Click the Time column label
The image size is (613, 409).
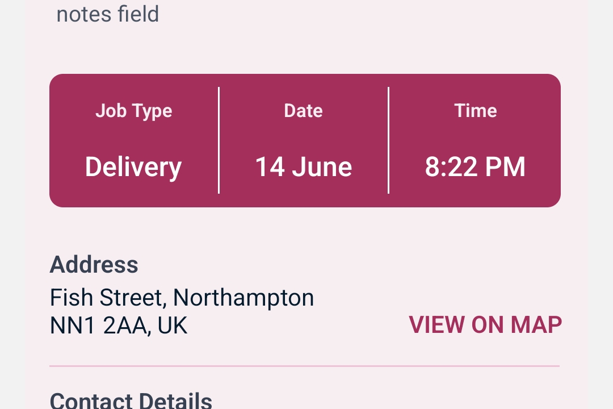tap(476, 111)
